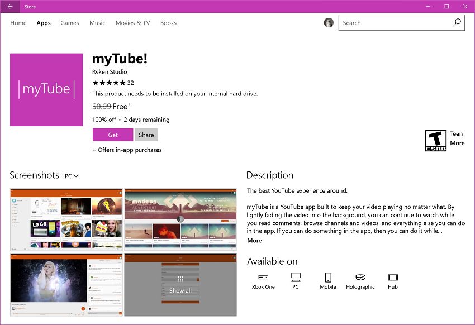
Task: Select the Xbox One platform icon
Action: (x=263, y=278)
